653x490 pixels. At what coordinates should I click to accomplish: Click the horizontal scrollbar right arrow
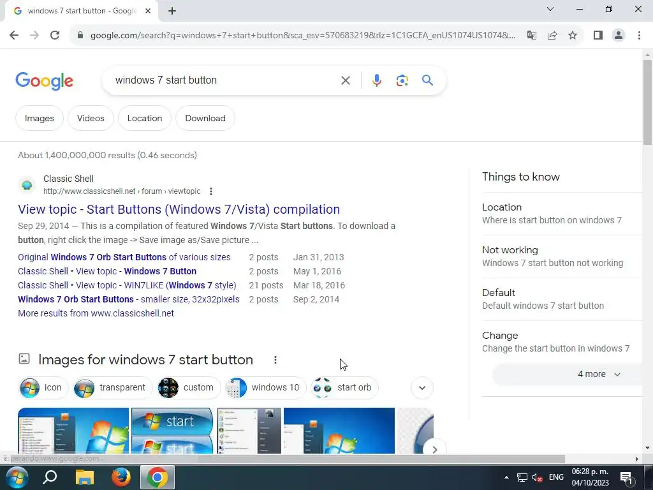tap(636, 459)
